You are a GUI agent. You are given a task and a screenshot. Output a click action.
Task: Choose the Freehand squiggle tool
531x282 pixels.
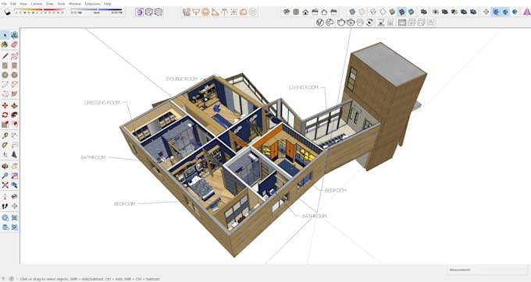(14, 56)
